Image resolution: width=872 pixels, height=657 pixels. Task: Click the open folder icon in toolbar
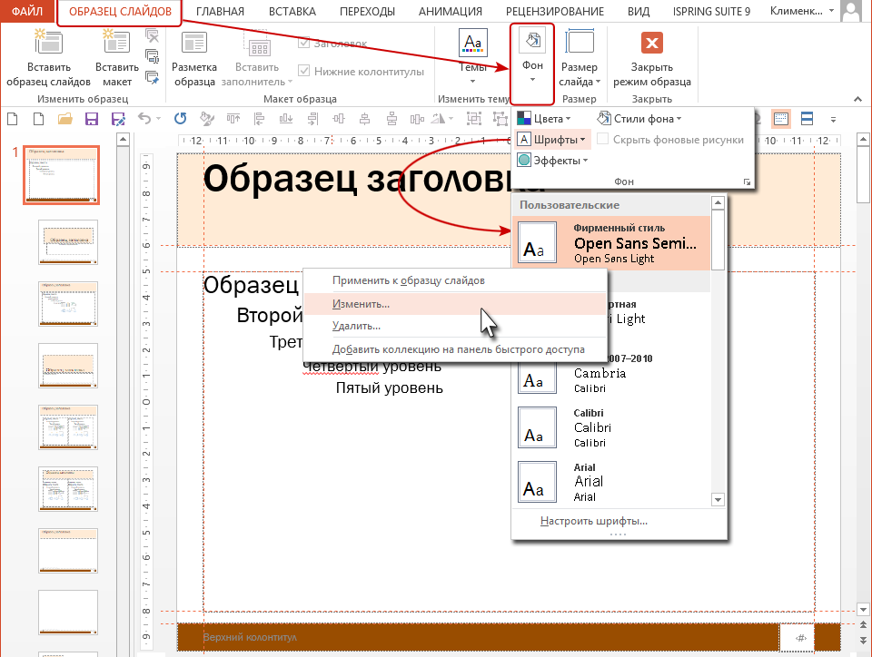coord(64,119)
